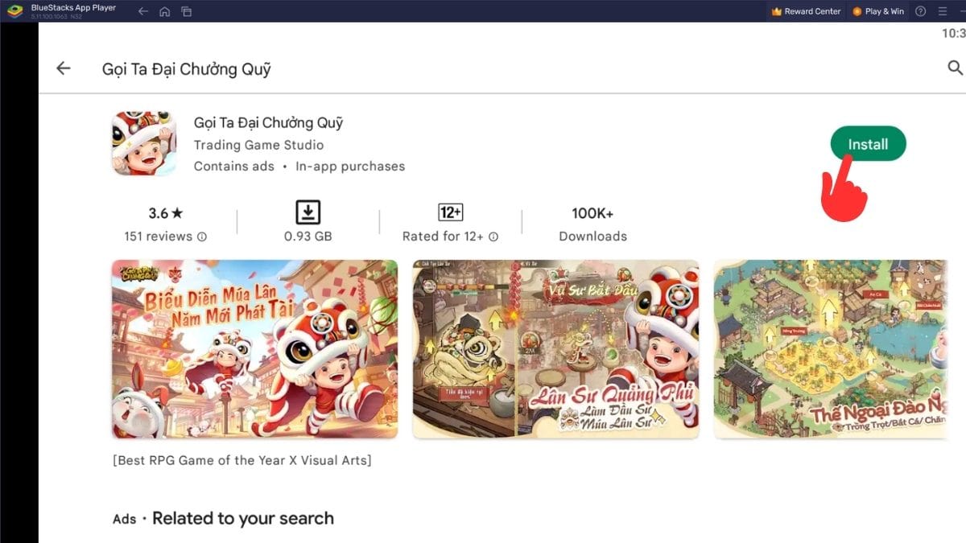Image resolution: width=966 pixels, height=543 pixels.
Task: Click the Contains ads label
Action: pos(234,167)
